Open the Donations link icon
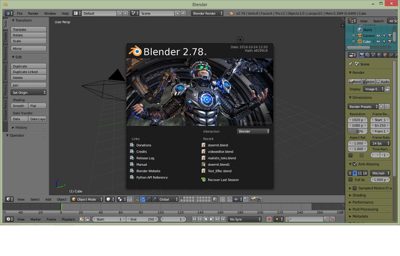The image size is (400, 256). [132, 145]
